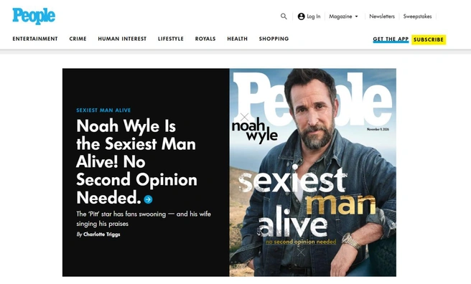The height and width of the screenshot is (284, 471).
Task: Open the Crime section
Action: pyautogui.click(x=78, y=39)
